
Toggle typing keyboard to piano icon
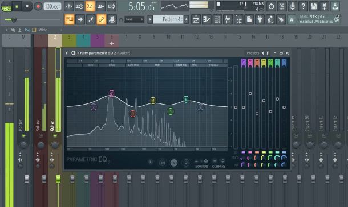coord(69,19)
